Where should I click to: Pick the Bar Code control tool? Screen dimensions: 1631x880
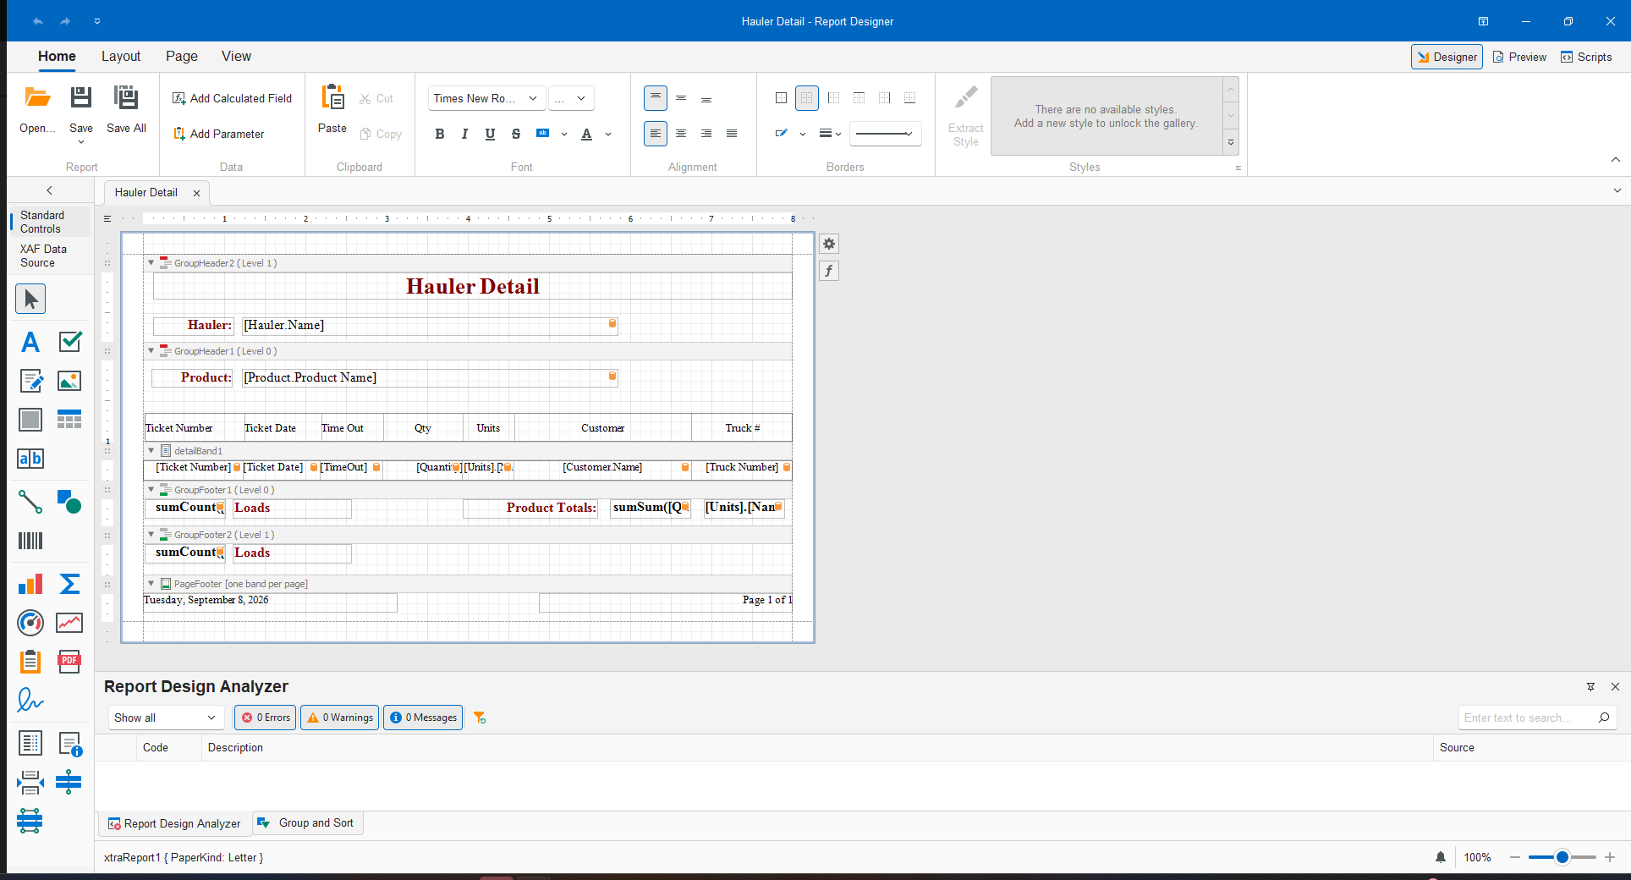click(x=30, y=541)
